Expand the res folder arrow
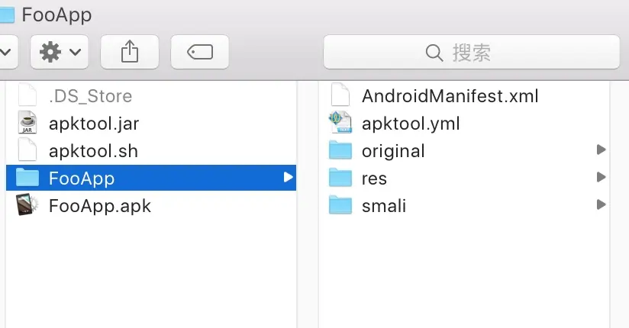The height and width of the screenshot is (328, 629). coord(601,177)
